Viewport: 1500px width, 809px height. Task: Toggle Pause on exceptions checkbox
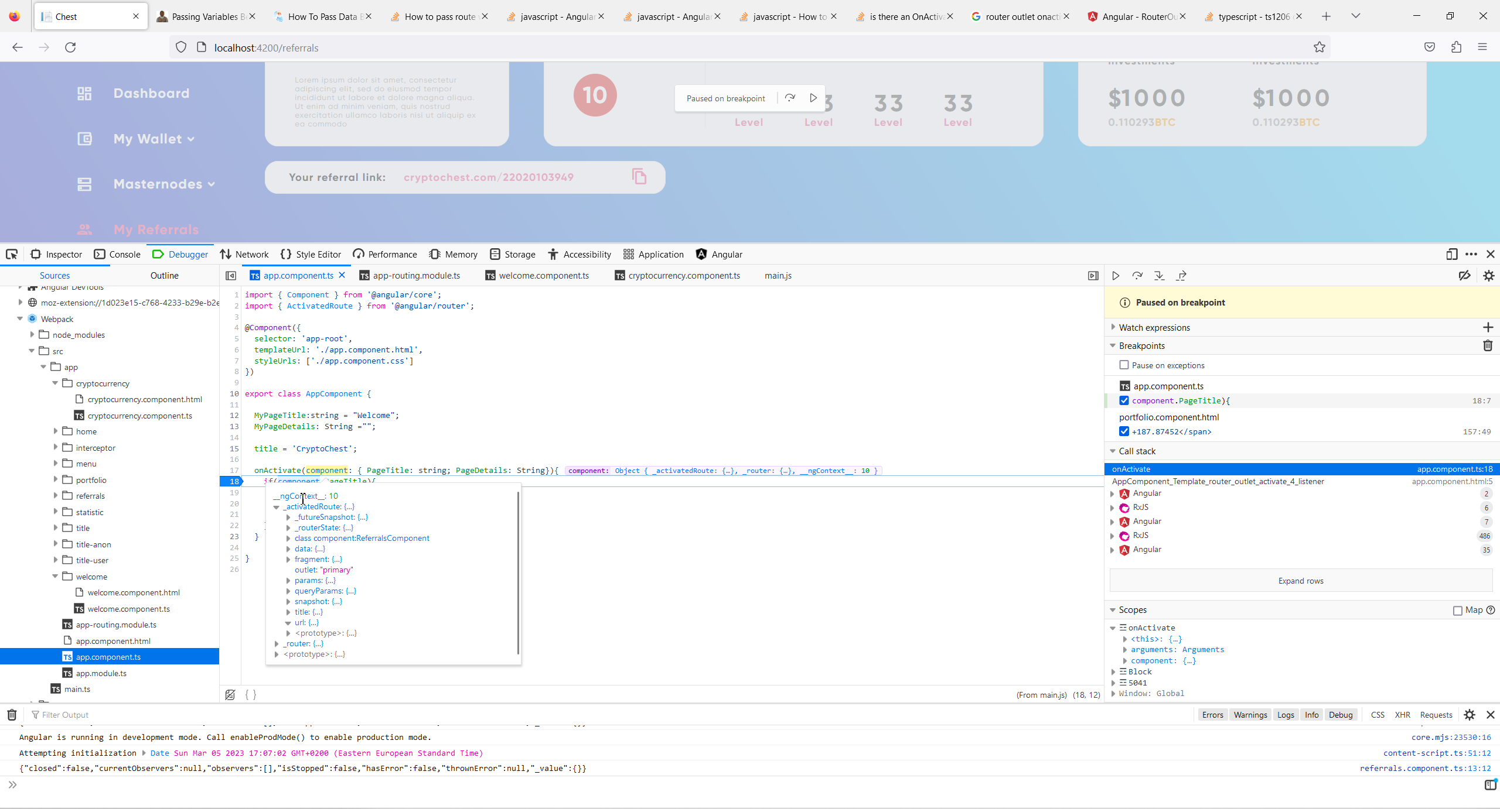1124,365
